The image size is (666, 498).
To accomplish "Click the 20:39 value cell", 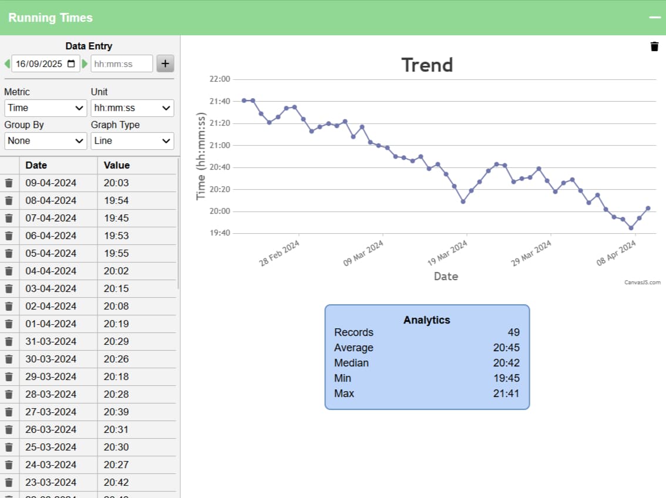I will tap(137, 412).
